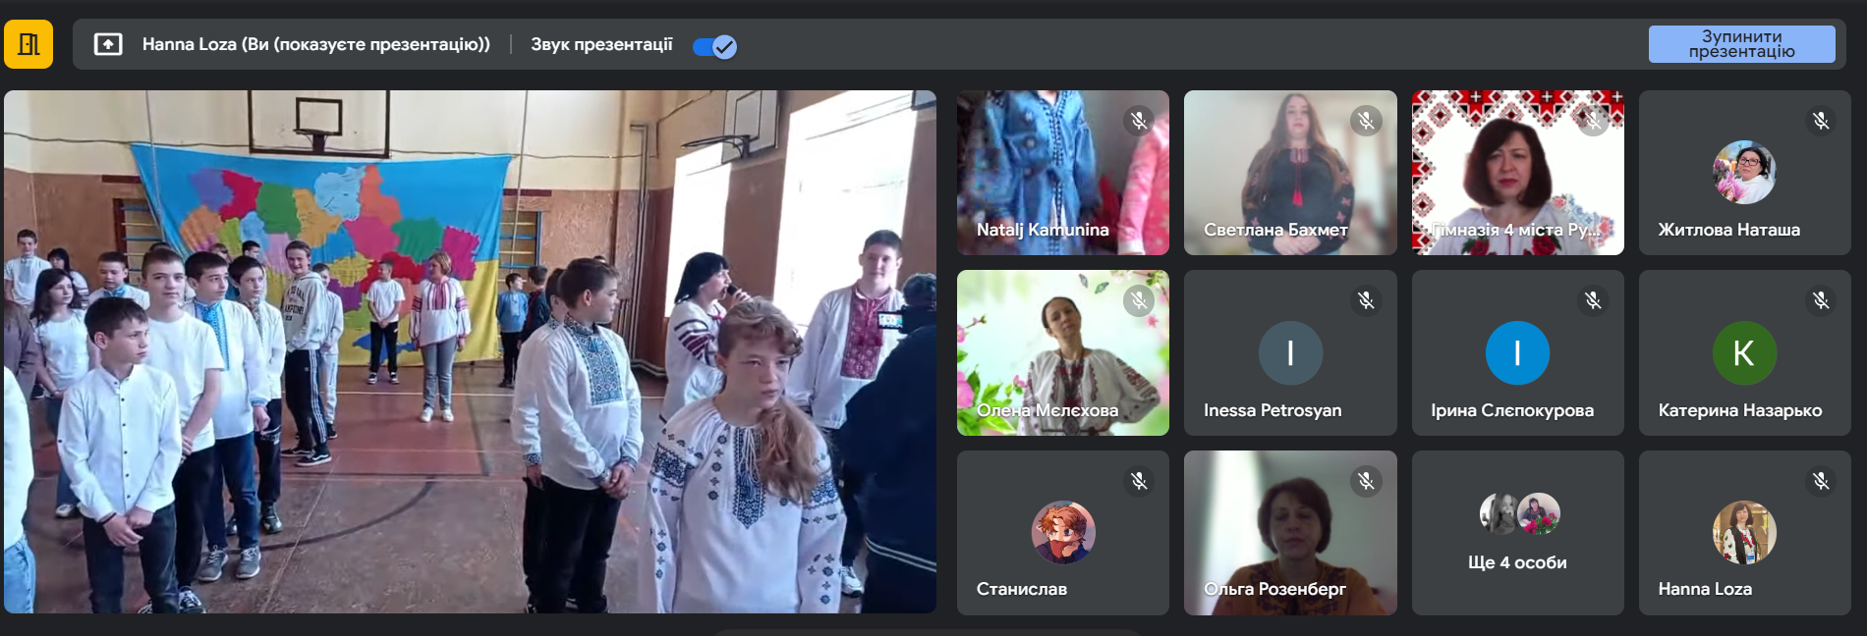The image size is (1867, 636).
Task: Click muted mic icon on Ольга Розенберг tile
Action: [1366, 481]
